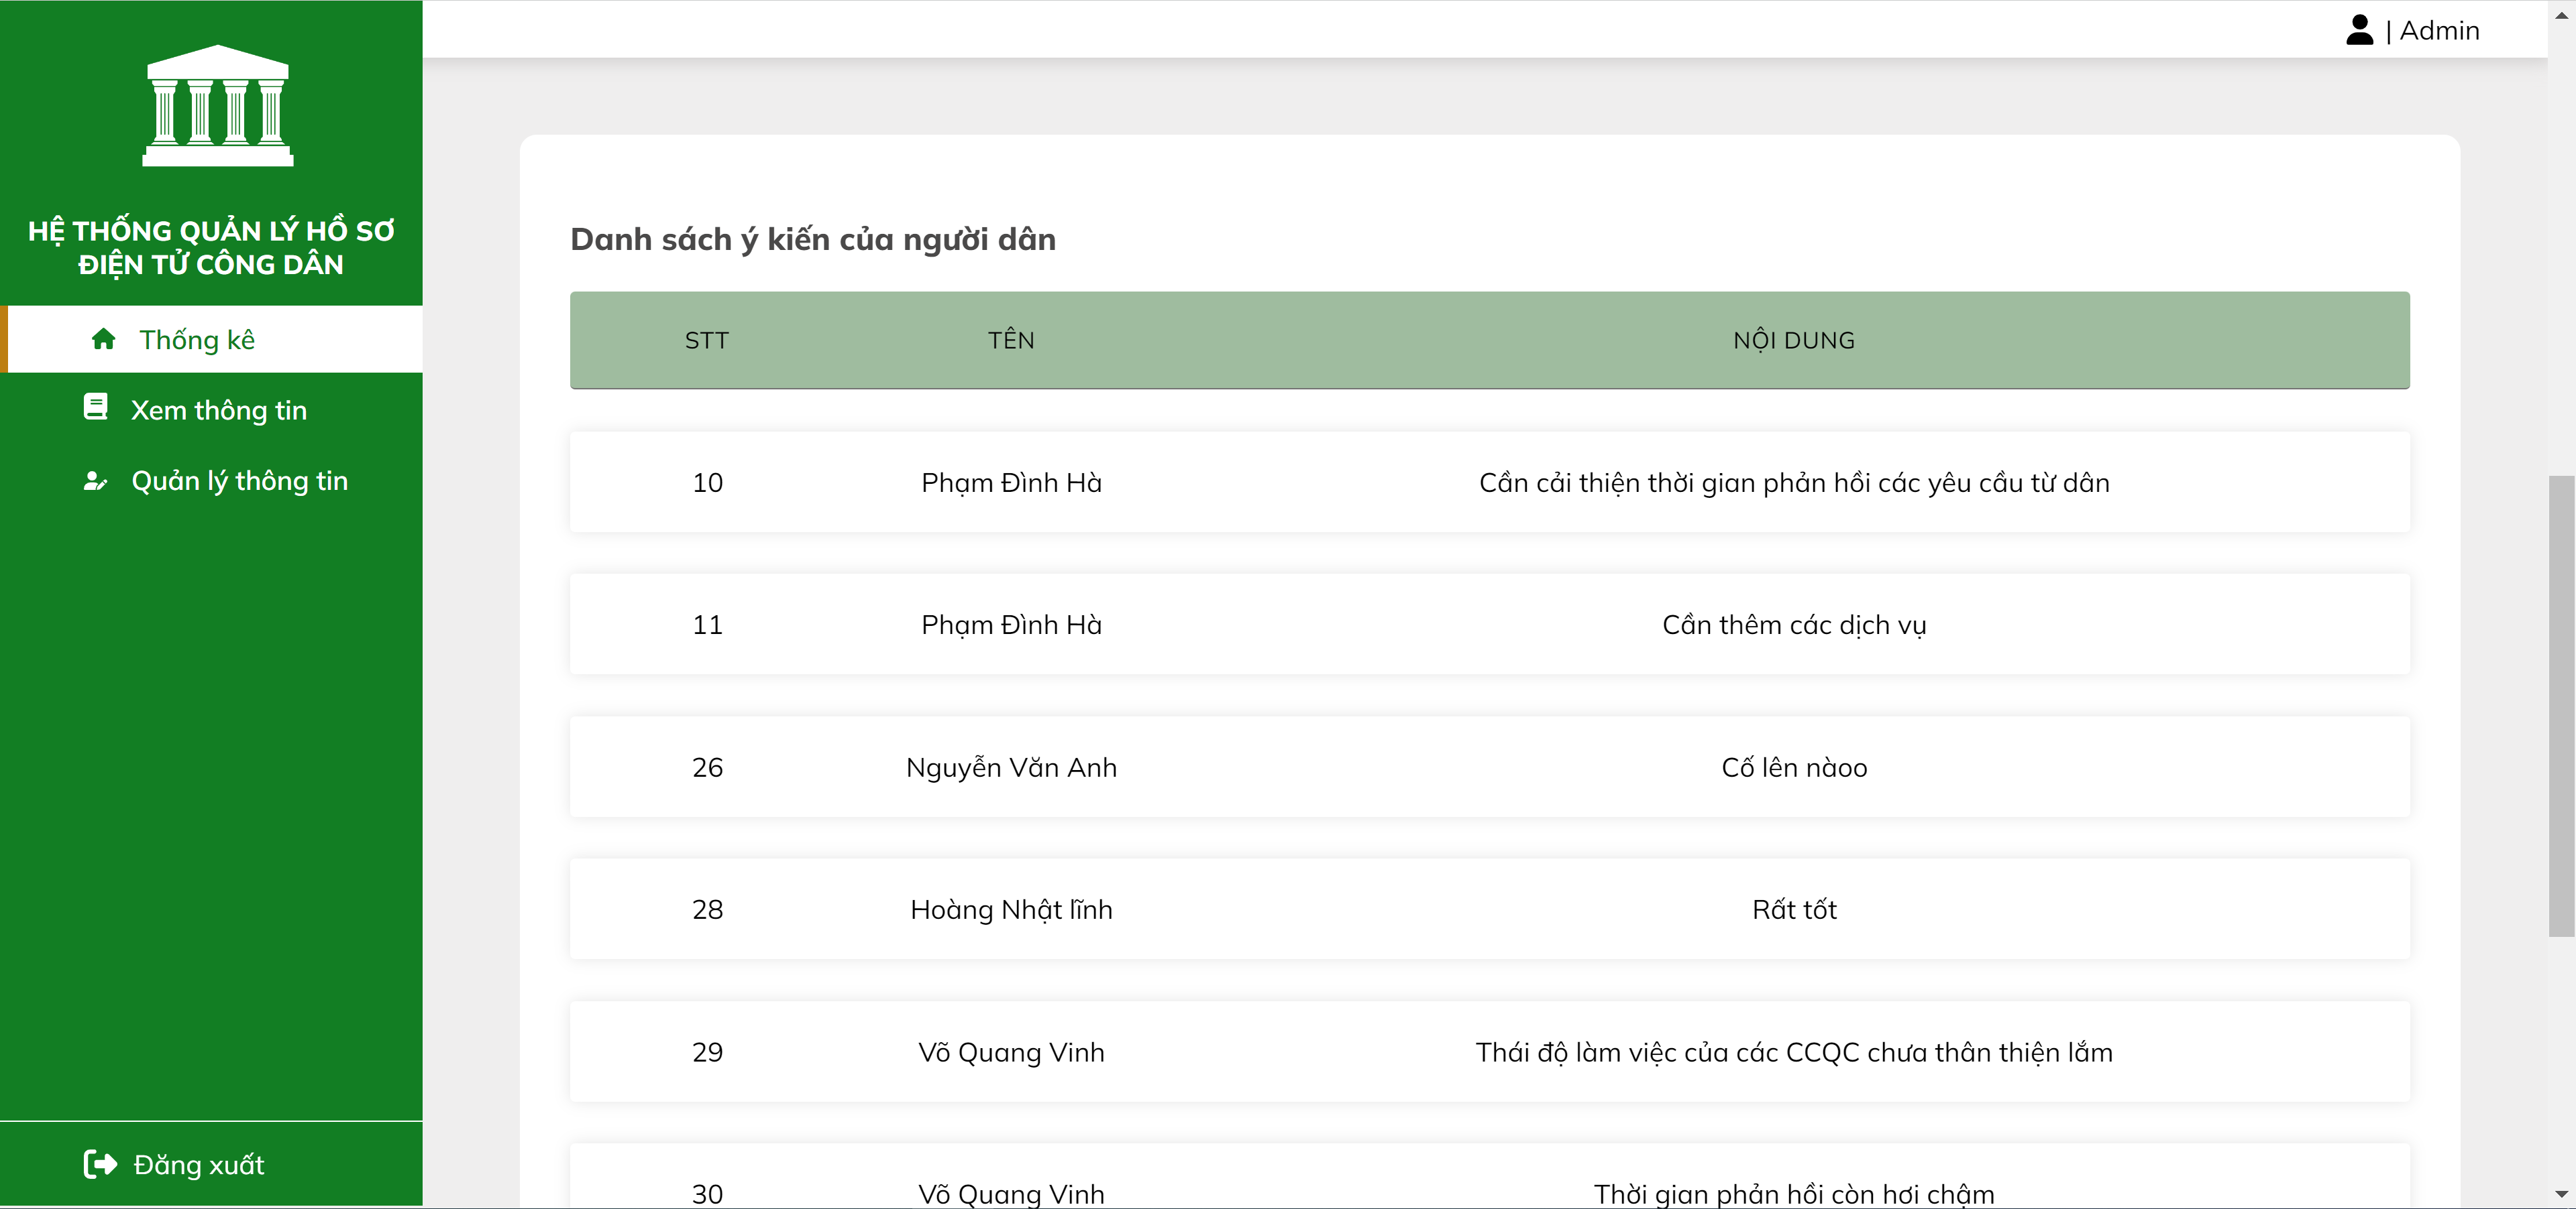Click the NỘI DUNG column header

(x=1794, y=340)
